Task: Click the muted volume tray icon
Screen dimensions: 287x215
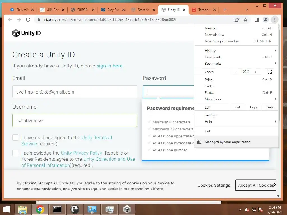Action: coord(247,210)
